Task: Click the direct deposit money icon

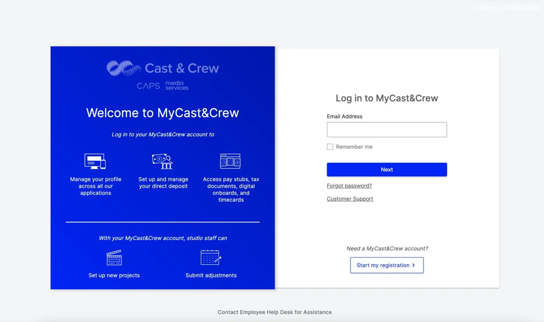Action: [x=162, y=161]
